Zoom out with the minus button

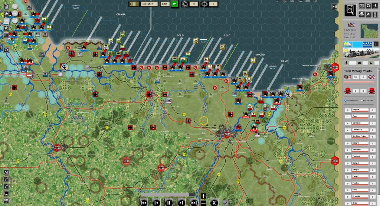(203, 203)
